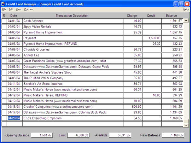Click the Available field showing 5,631.35
The image size is (191, 143).
[120, 135]
